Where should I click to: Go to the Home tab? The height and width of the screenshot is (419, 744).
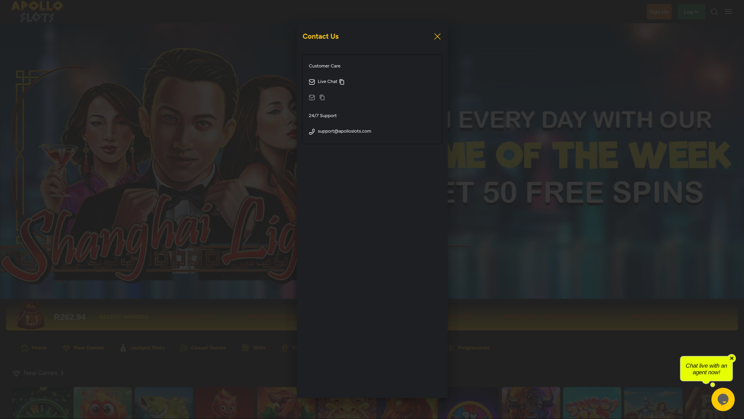pos(34,348)
